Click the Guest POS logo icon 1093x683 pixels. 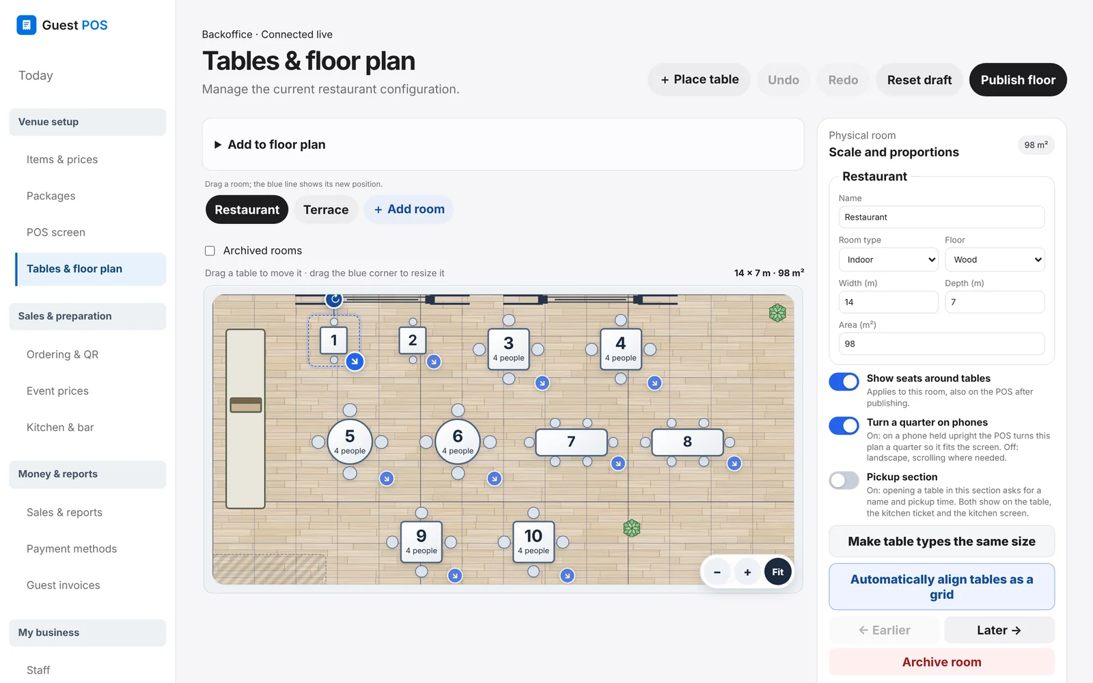coord(26,25)
